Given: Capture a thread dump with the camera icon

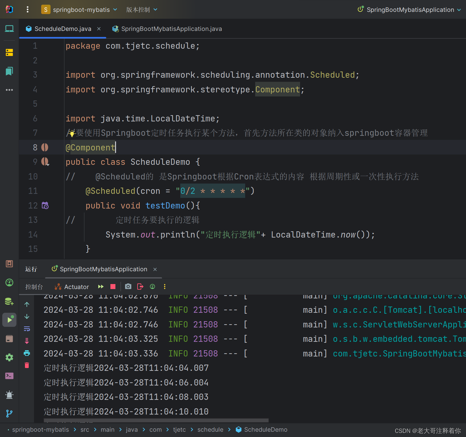Looking at the screenshot, I should click(128, 287).
